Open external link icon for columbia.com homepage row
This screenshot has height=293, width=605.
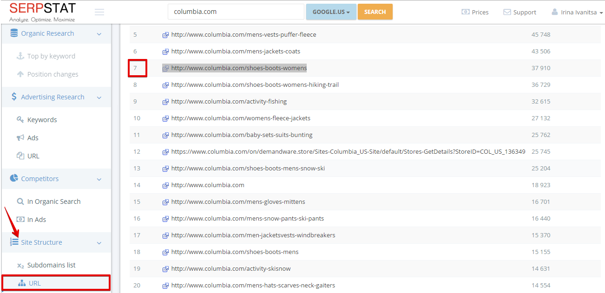tap(165, 185)
